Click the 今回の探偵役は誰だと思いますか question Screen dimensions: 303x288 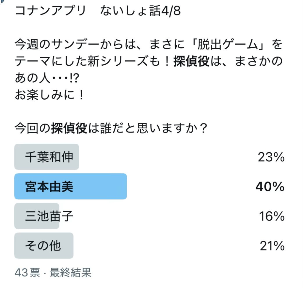tap(110, 129)
